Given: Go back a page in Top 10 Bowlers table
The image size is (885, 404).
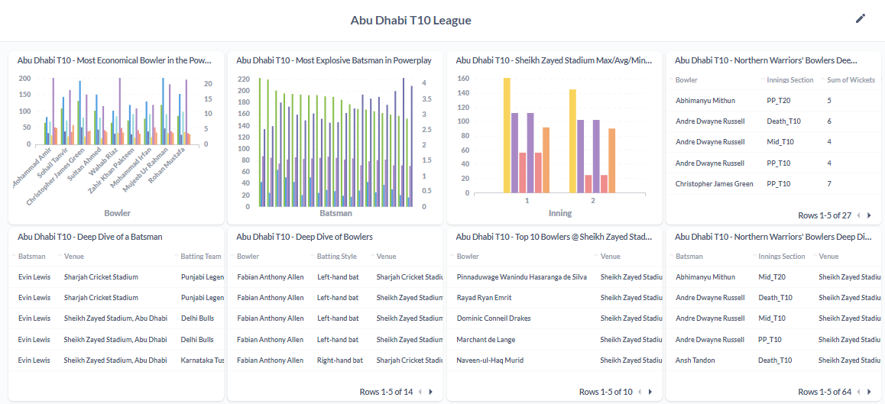Looking at the screenshot, I should 639,392.
